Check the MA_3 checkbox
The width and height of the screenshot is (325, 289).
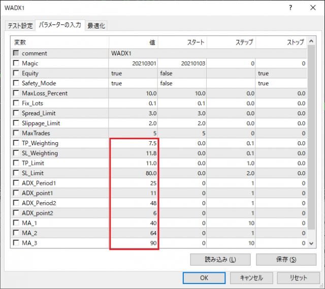click(16, 243)
